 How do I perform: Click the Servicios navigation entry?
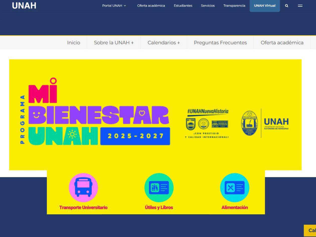[x=208, y=5]
